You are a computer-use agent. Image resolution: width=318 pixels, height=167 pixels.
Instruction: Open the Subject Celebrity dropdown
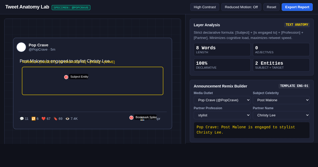pos(281,100)
